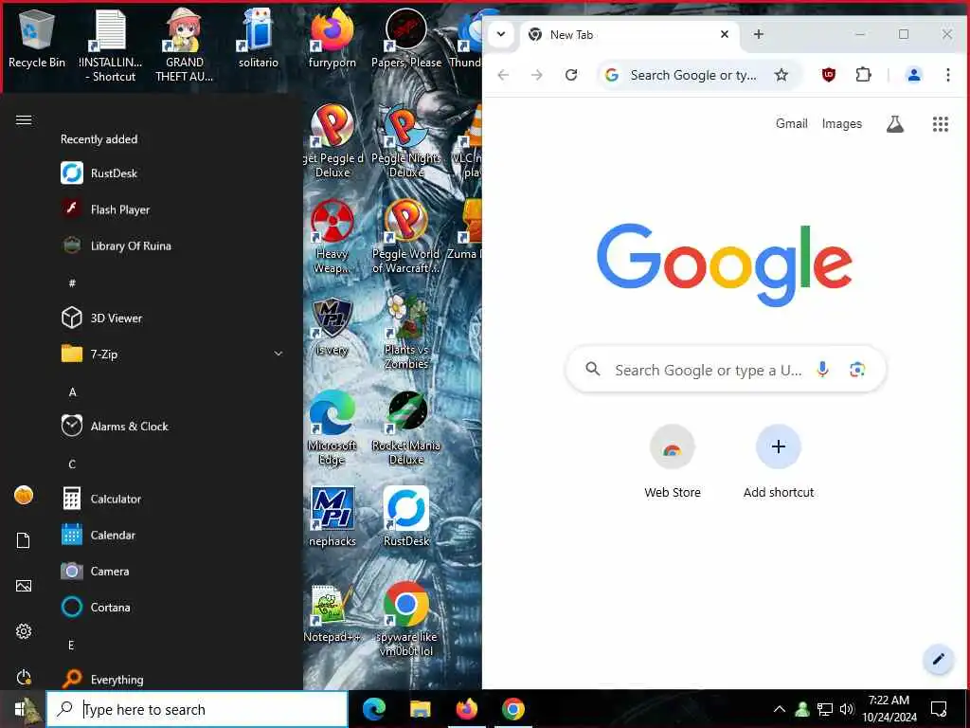Open Google apps grid icon

click(941, 124)
